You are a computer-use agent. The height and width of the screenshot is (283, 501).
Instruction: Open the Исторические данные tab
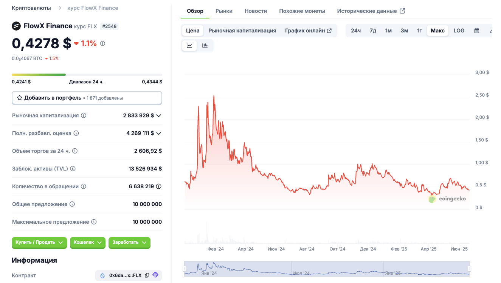point(371,11)
